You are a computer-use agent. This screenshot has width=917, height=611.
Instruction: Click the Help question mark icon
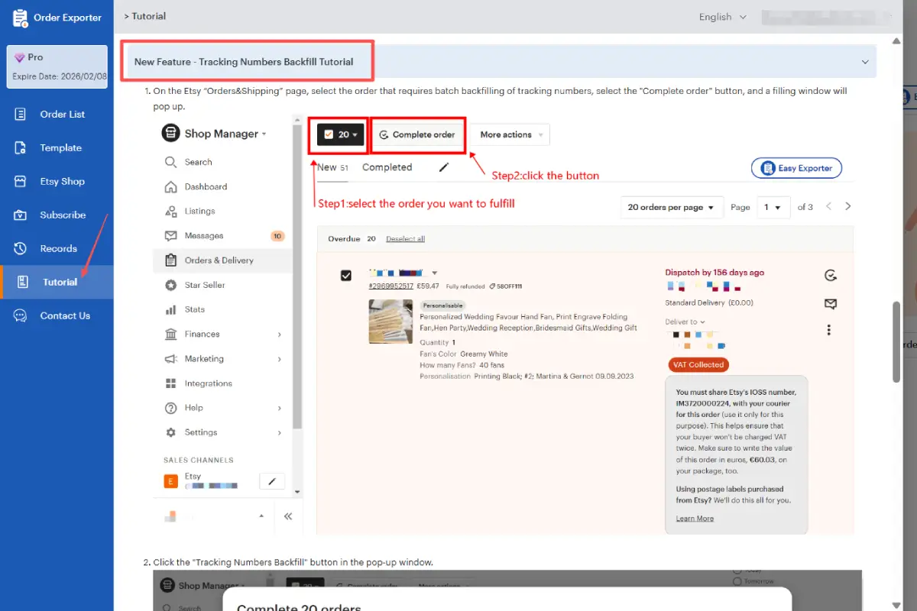pyautogui.click(x=171, y=408)
